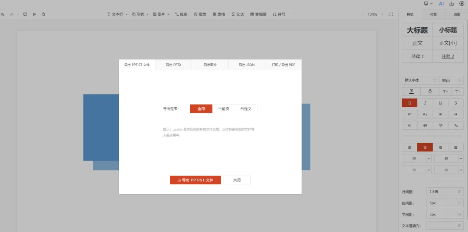The image size is (468, 232).
Task: Select 当前页 export range
Action: (224, 109)
